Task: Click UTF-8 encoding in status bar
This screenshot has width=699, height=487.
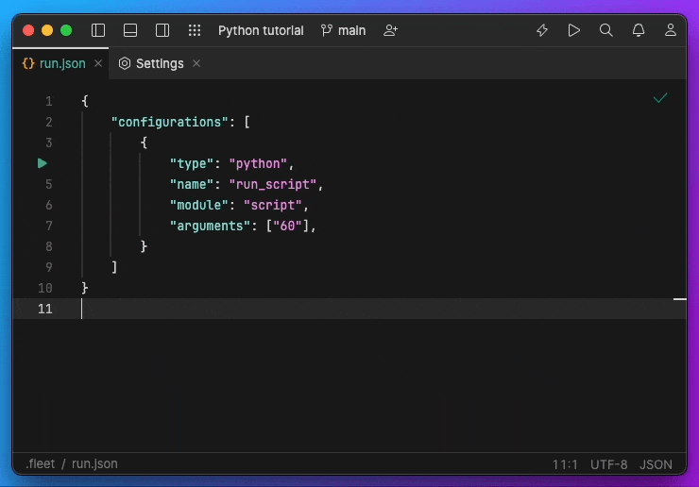Action: [608, 464]
